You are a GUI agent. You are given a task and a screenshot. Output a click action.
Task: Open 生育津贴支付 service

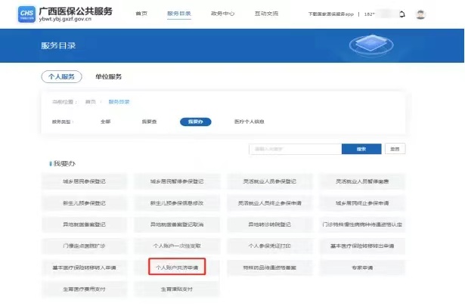(x=177, y=289)
